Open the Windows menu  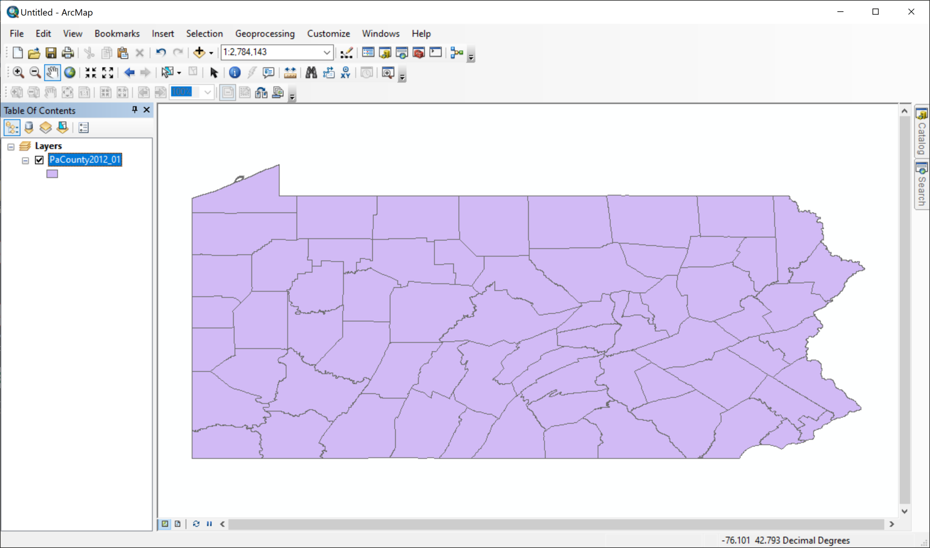coord(380,34)
